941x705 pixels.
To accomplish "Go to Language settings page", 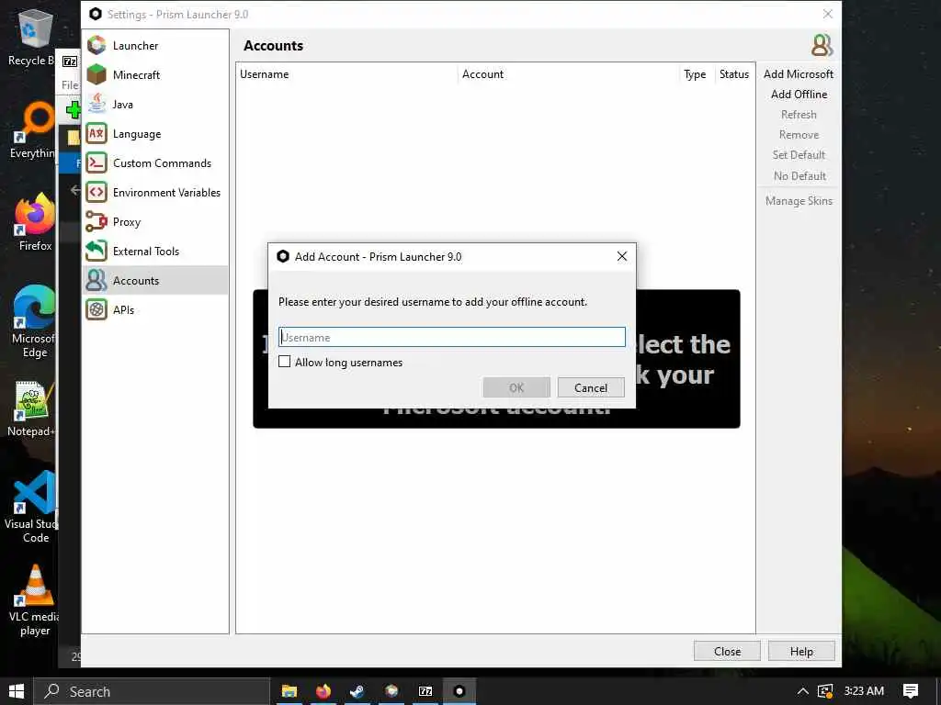I will (137, 134).
